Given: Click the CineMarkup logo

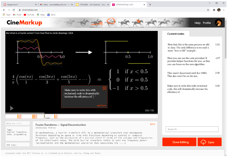Looking at the screenshot, I should coord(24,23).
